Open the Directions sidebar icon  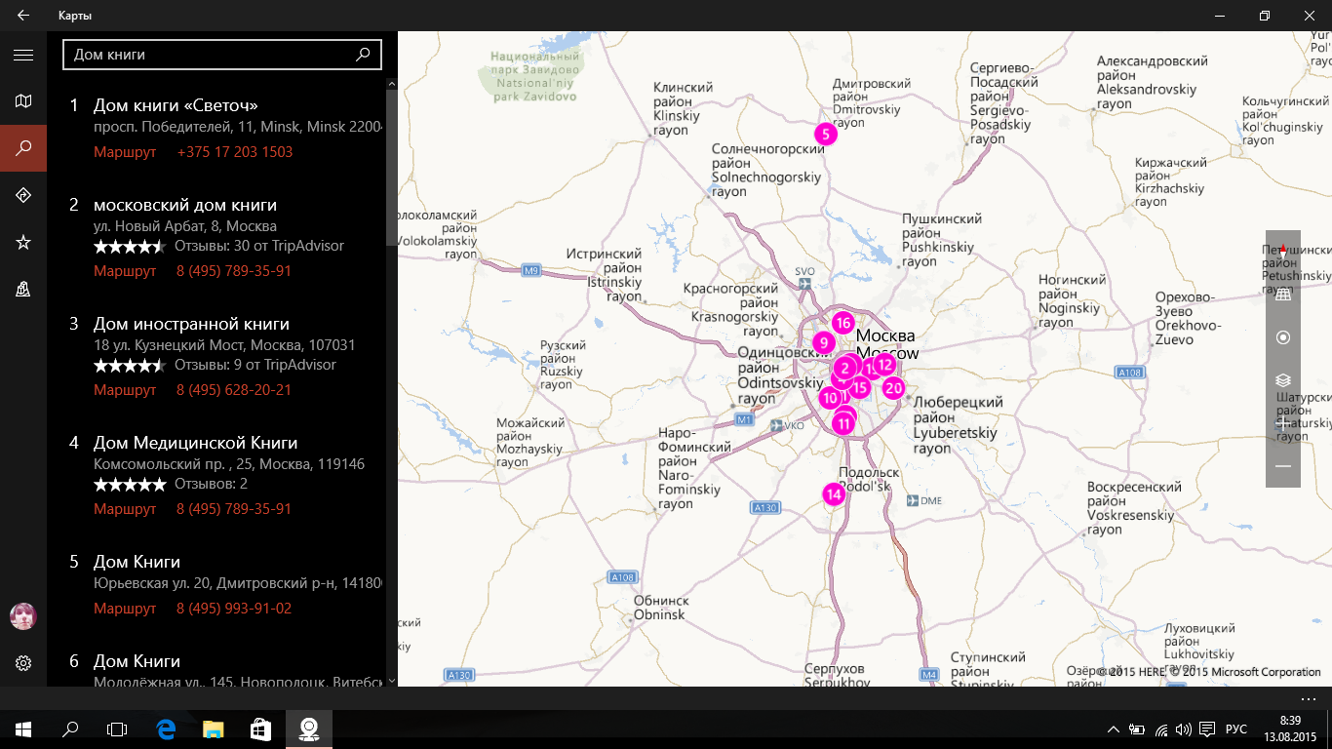tap(23, 195)
